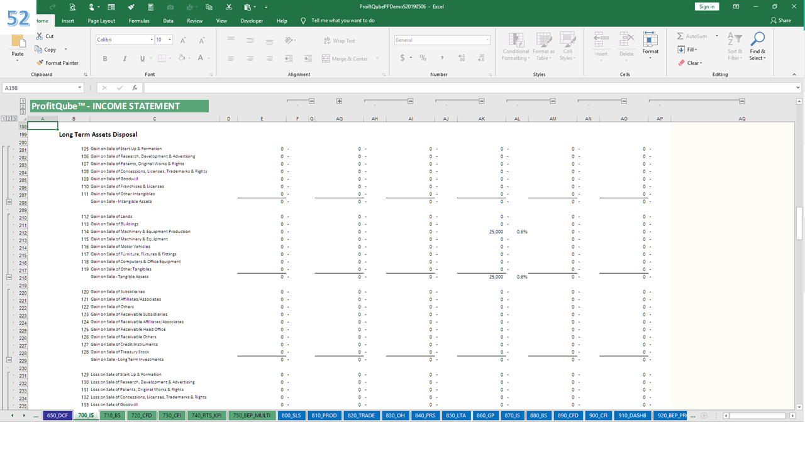Click the Increase Decimal icon
This screenshot has height=452, width=805.
(x=461, y=58)
